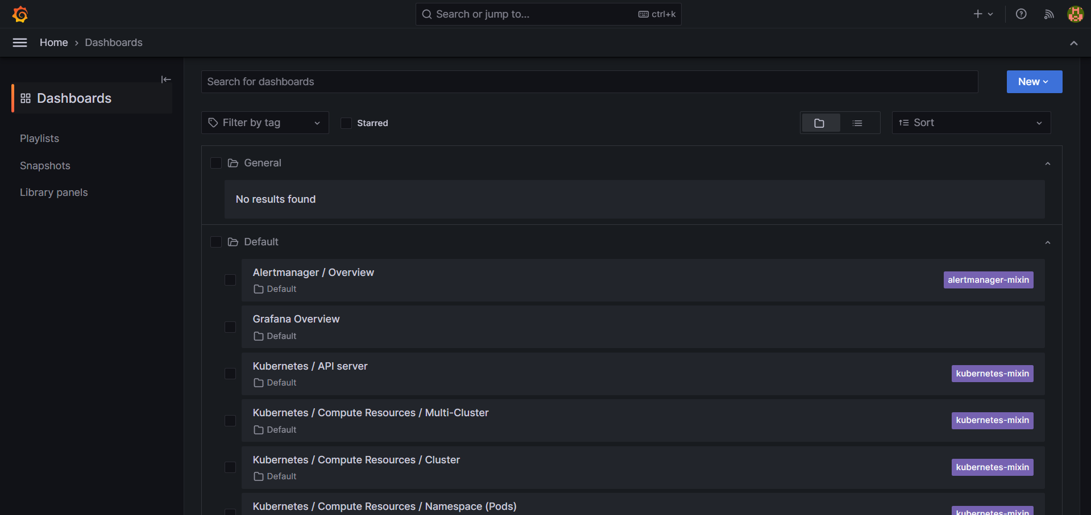Open Alertmanager / Overview dashboard
Screen dimensions: 1091x515
313,273
